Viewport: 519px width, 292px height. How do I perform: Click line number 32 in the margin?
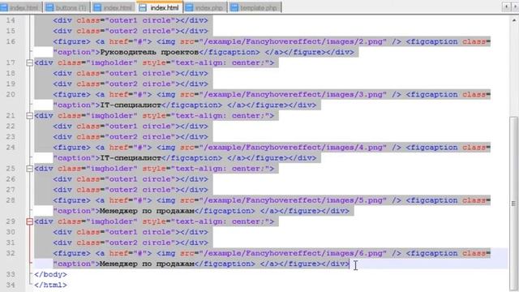click(11, 253)
